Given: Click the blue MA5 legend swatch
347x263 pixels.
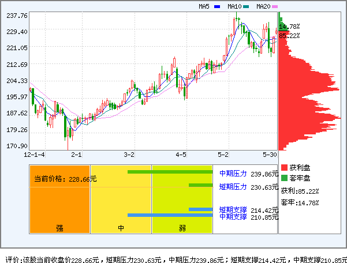Looking at the screenshot, I should tap(217, 7).
